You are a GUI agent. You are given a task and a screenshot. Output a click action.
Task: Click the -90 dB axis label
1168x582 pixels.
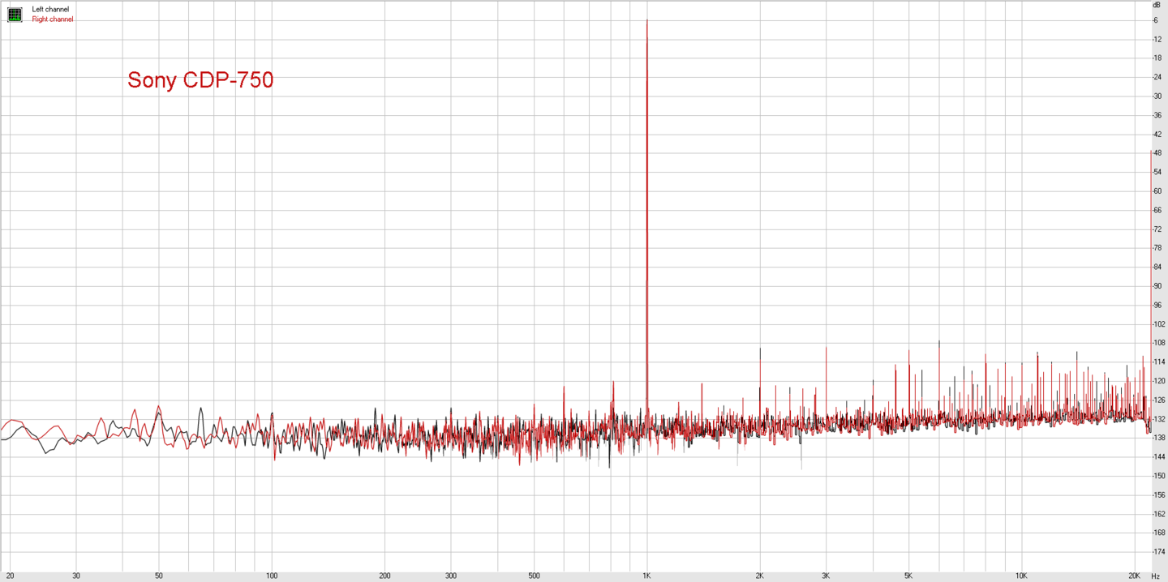[x=1157, y=286]
